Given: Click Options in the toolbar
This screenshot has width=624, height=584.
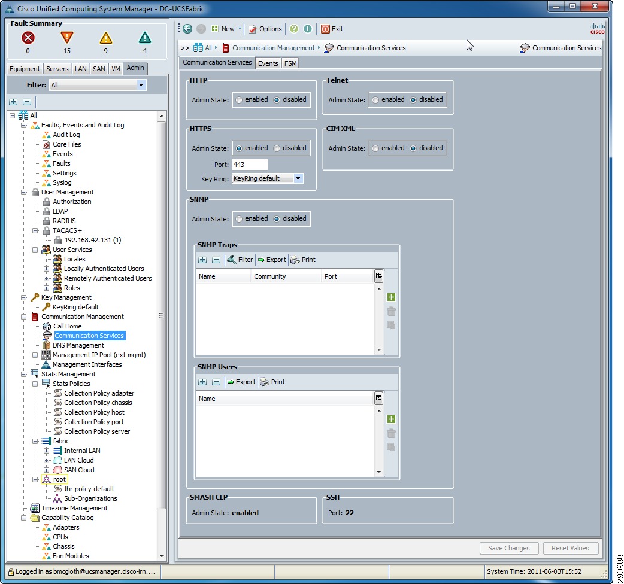Looking at the screenshot, I should click(265, 29).
